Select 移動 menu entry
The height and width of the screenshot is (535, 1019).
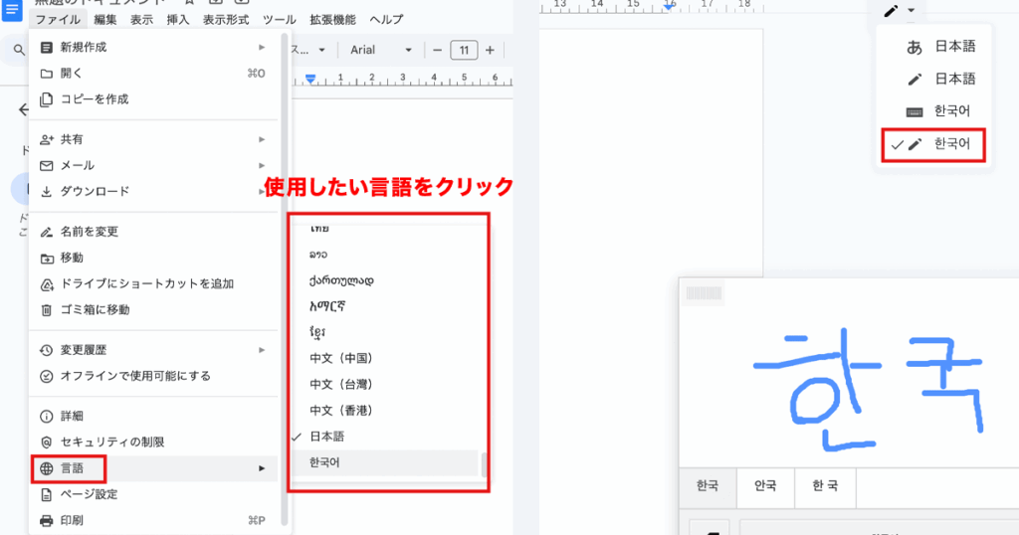click(x=154, y=258)
